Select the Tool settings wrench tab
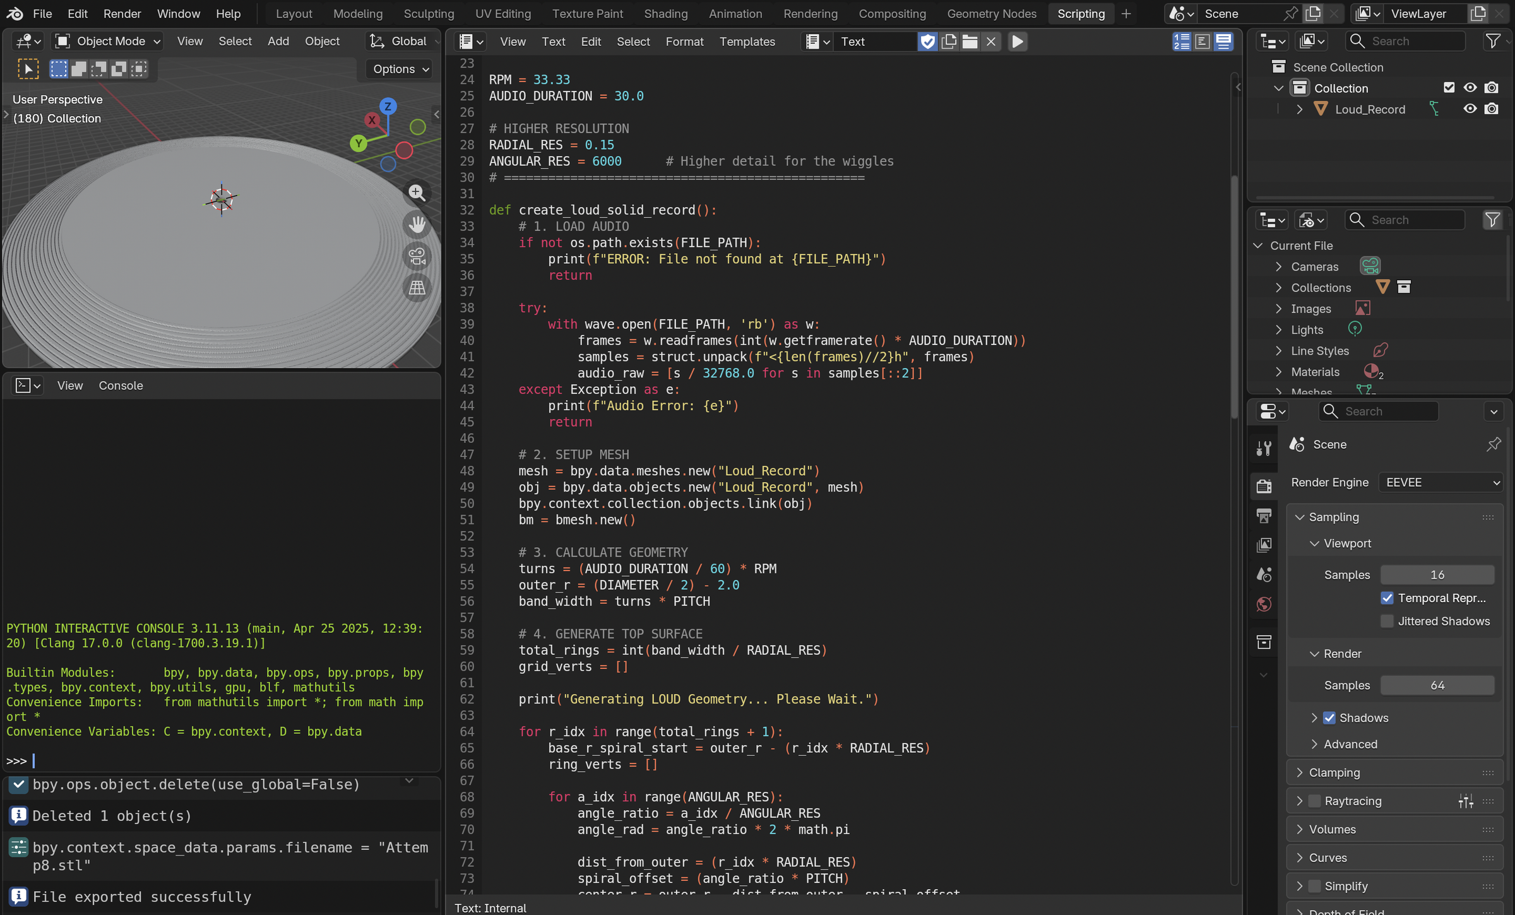Viewport: 1515px width, 915px height. point(1264,447)
